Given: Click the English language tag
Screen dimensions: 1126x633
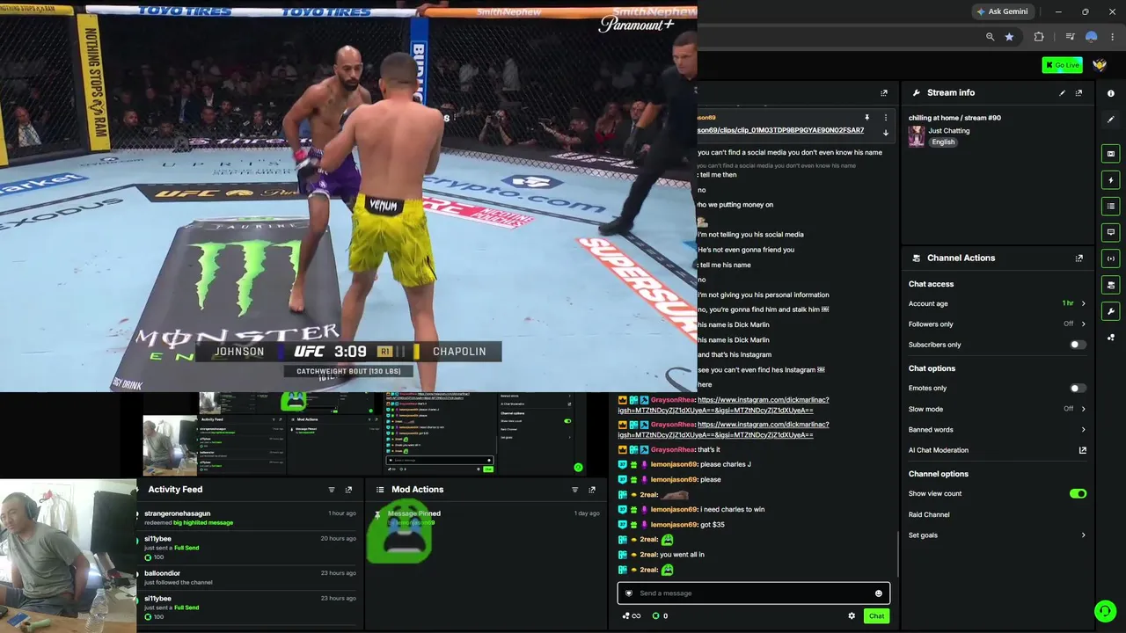Looking at the screenshot, I should [943, 142].
